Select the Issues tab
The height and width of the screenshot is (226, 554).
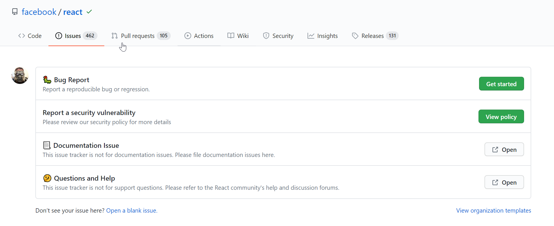pos(76,36)
